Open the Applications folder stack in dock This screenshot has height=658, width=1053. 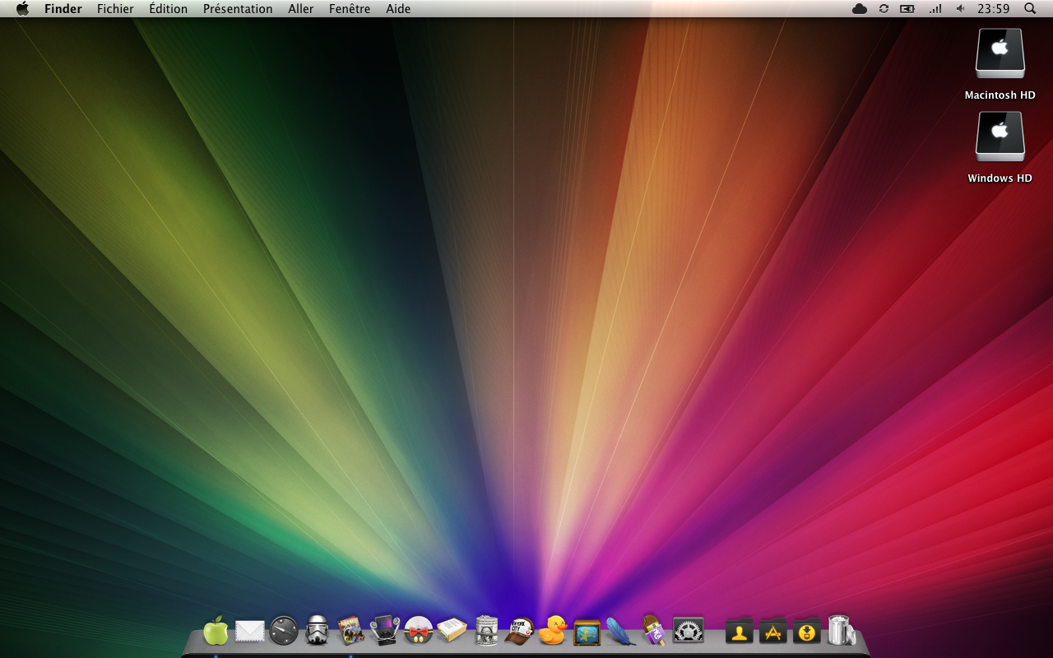point(773,631)
